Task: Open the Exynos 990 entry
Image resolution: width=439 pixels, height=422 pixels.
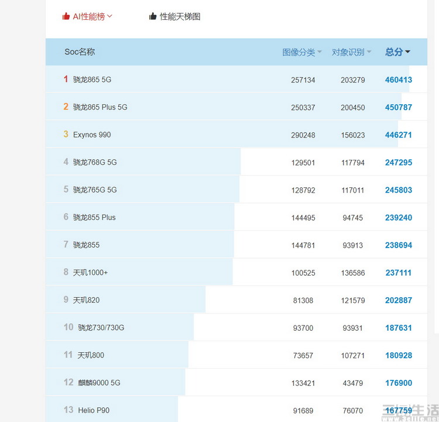Action: pos(92,135)
